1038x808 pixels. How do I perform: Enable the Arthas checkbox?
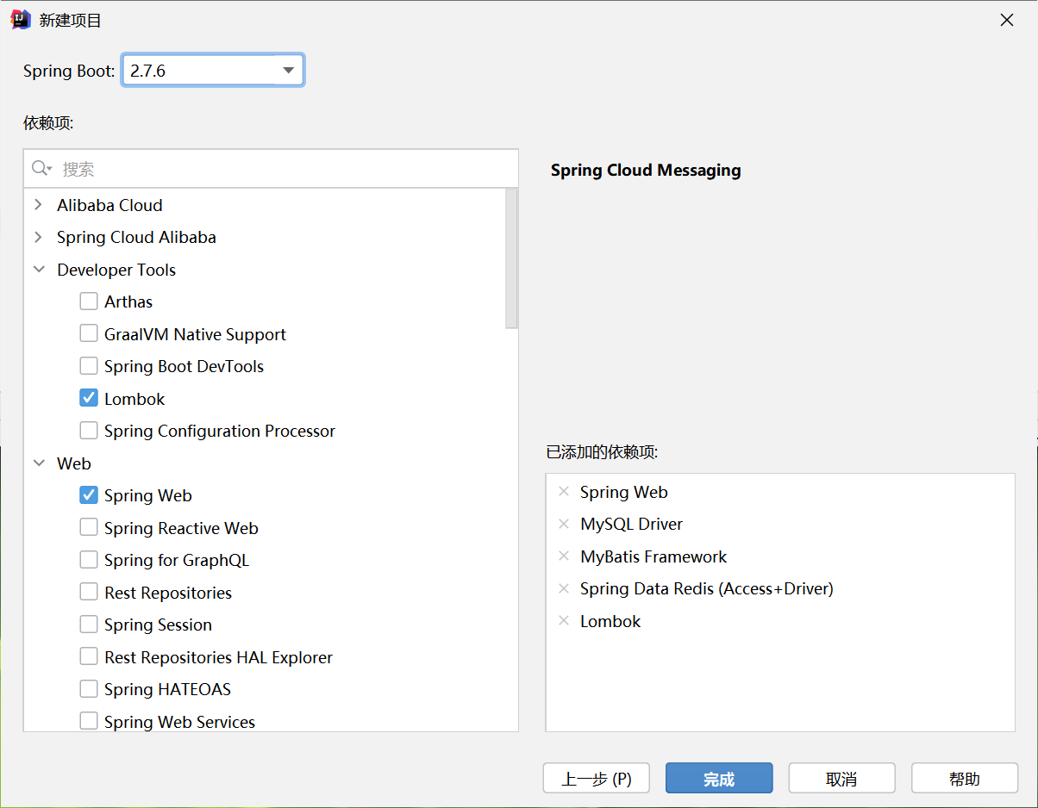pos(89,301)
